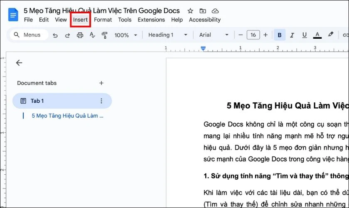
Task: Open the Arial font dropdown
Action: pyautogui.click(x=214, y=35)
